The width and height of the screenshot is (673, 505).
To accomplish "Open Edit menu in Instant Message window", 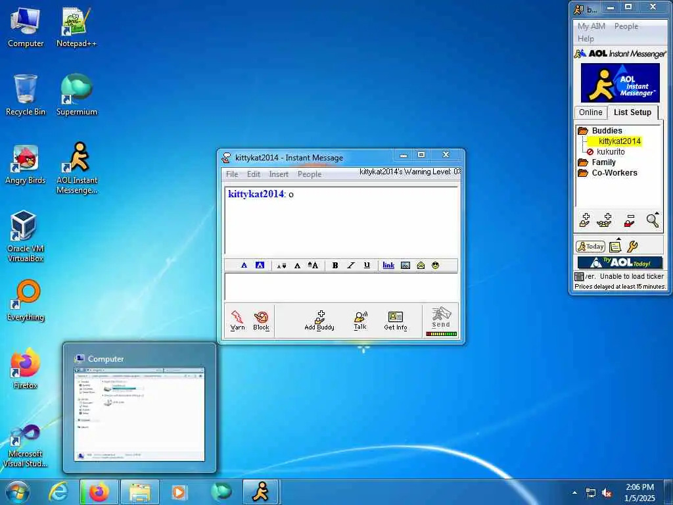I will pos(253,174).
